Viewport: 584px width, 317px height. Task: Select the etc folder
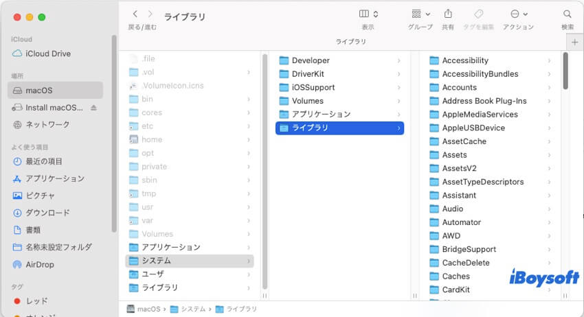click(189, 126)
